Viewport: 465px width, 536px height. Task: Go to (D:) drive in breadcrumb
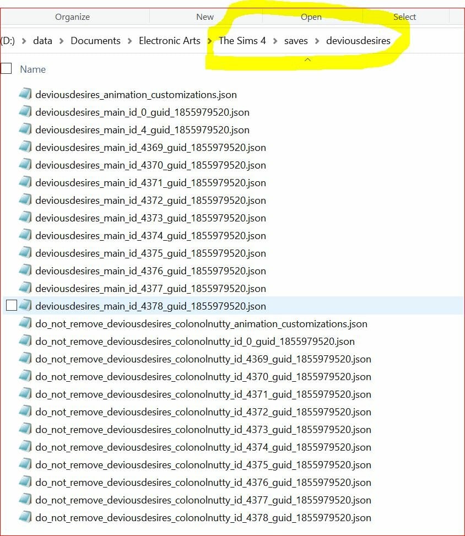8,41
